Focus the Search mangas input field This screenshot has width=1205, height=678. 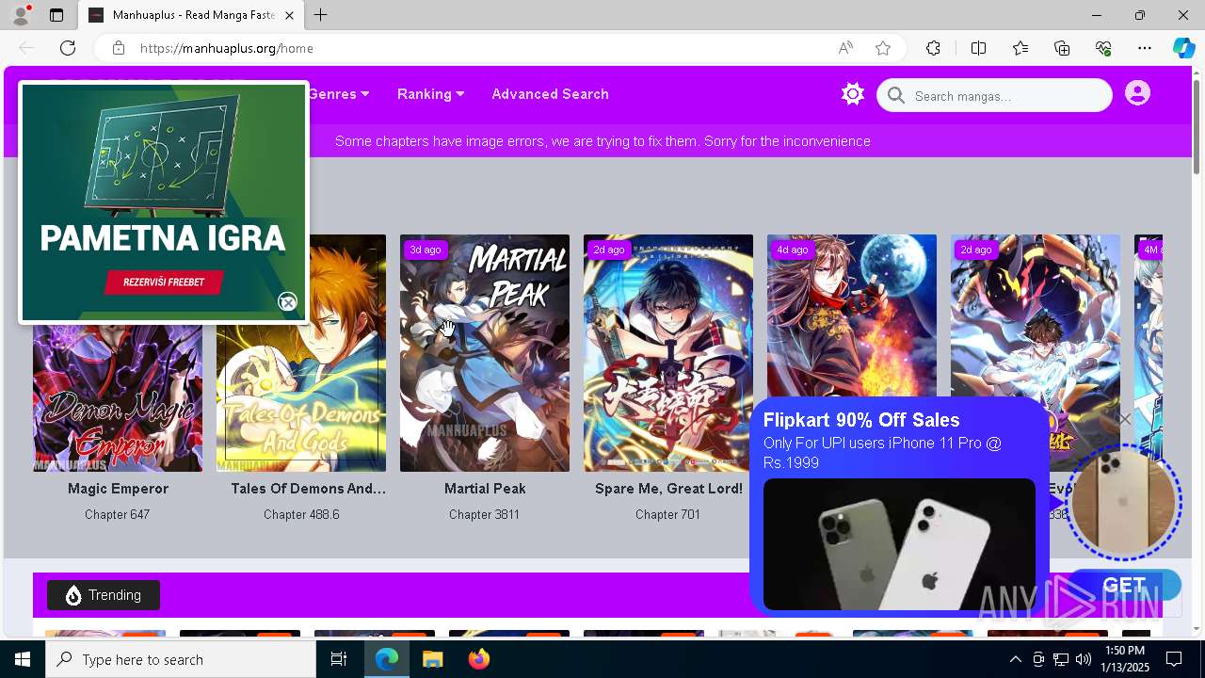click(x=994, y=95)
